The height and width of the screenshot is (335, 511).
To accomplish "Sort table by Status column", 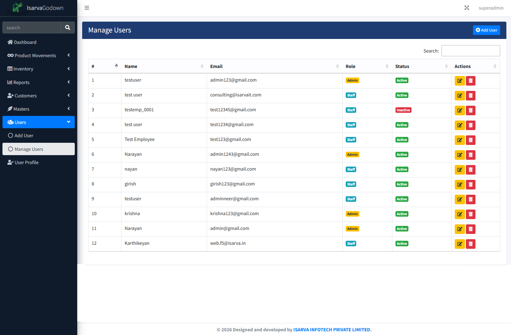I will 422,66.
